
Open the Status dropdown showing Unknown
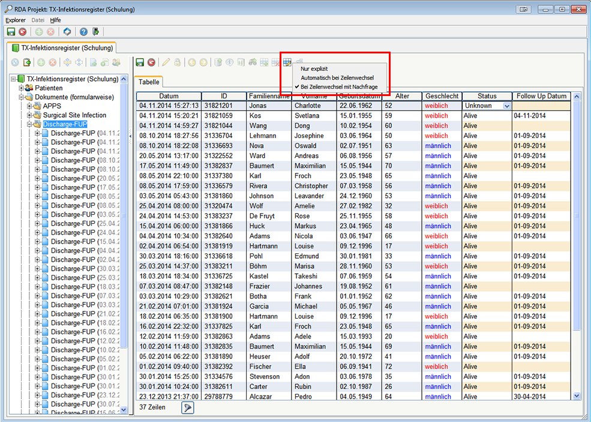(x=506, y=106)
